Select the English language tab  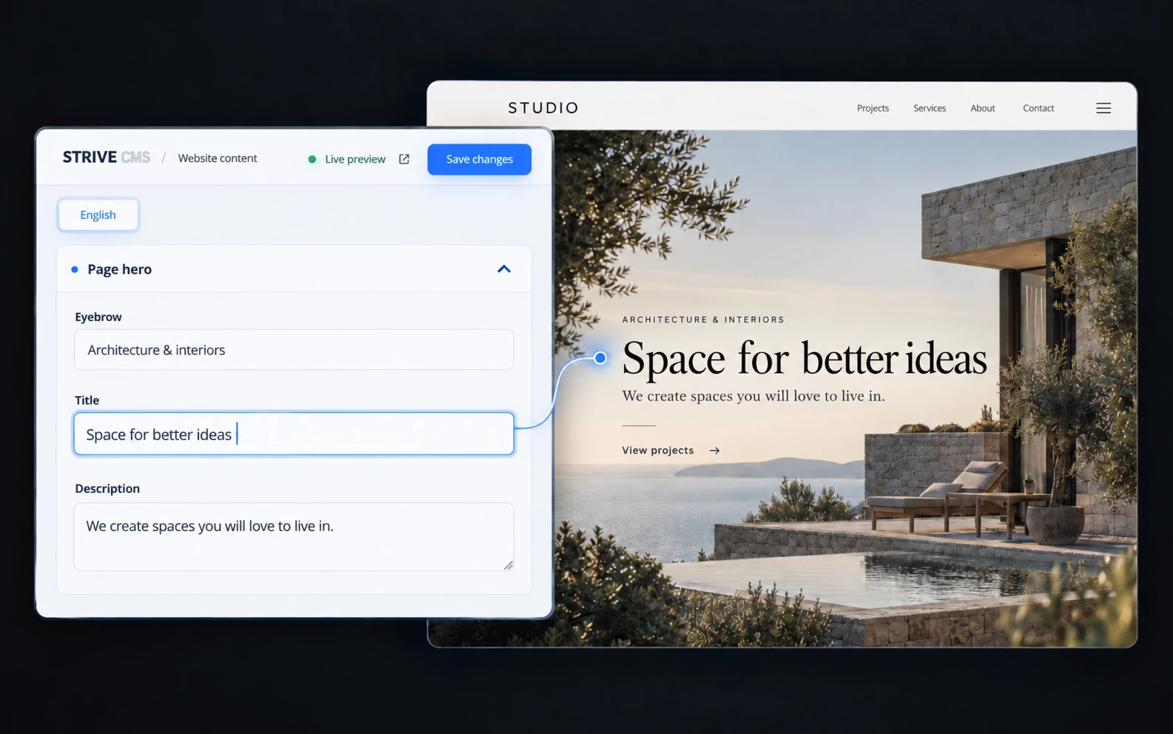tap(98, 215)
